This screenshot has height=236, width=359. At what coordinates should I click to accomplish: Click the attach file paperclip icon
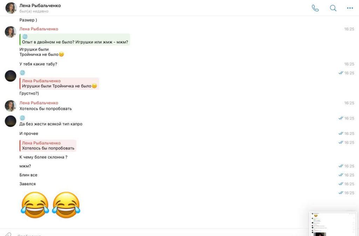pos(8,234)
